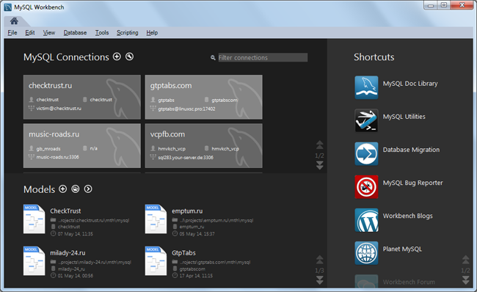Go to next models page
This screenshot has width=477, height=292.
tap(319, 280)
